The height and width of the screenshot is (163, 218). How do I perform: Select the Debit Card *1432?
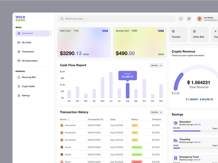(84, 42)
